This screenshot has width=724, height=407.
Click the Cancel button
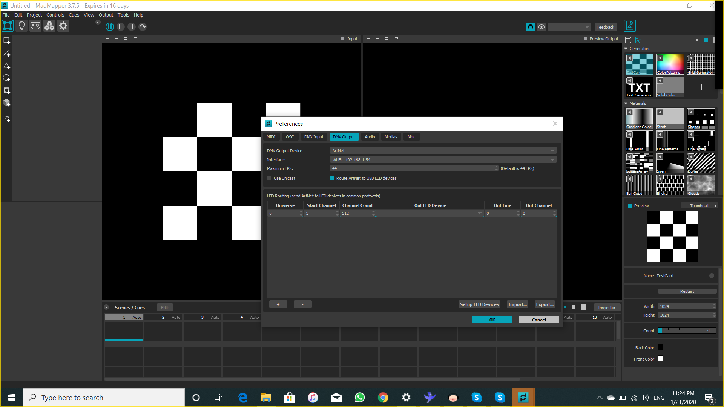pyautogui.click(x=538, y=320)
